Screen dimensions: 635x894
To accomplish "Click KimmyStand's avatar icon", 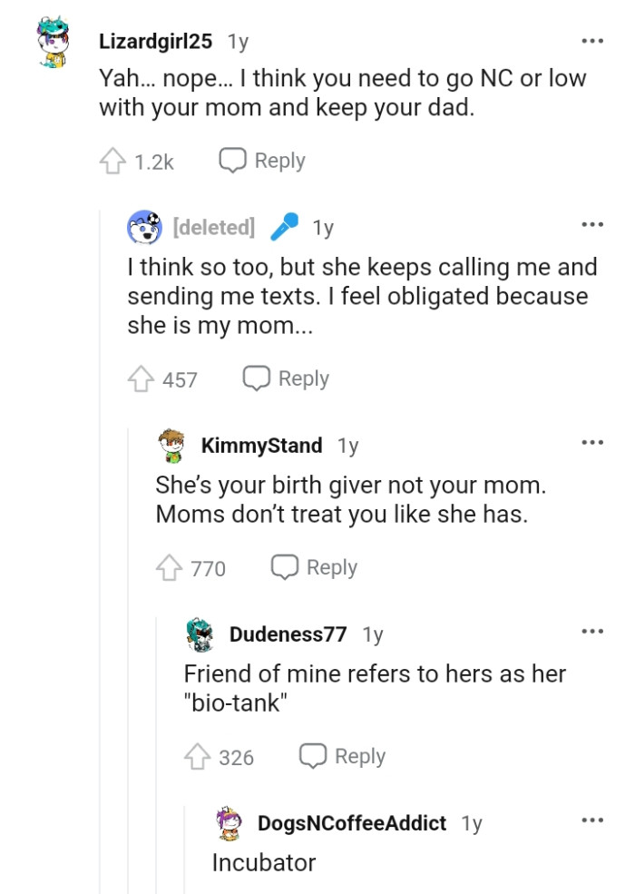I will 171,445.
